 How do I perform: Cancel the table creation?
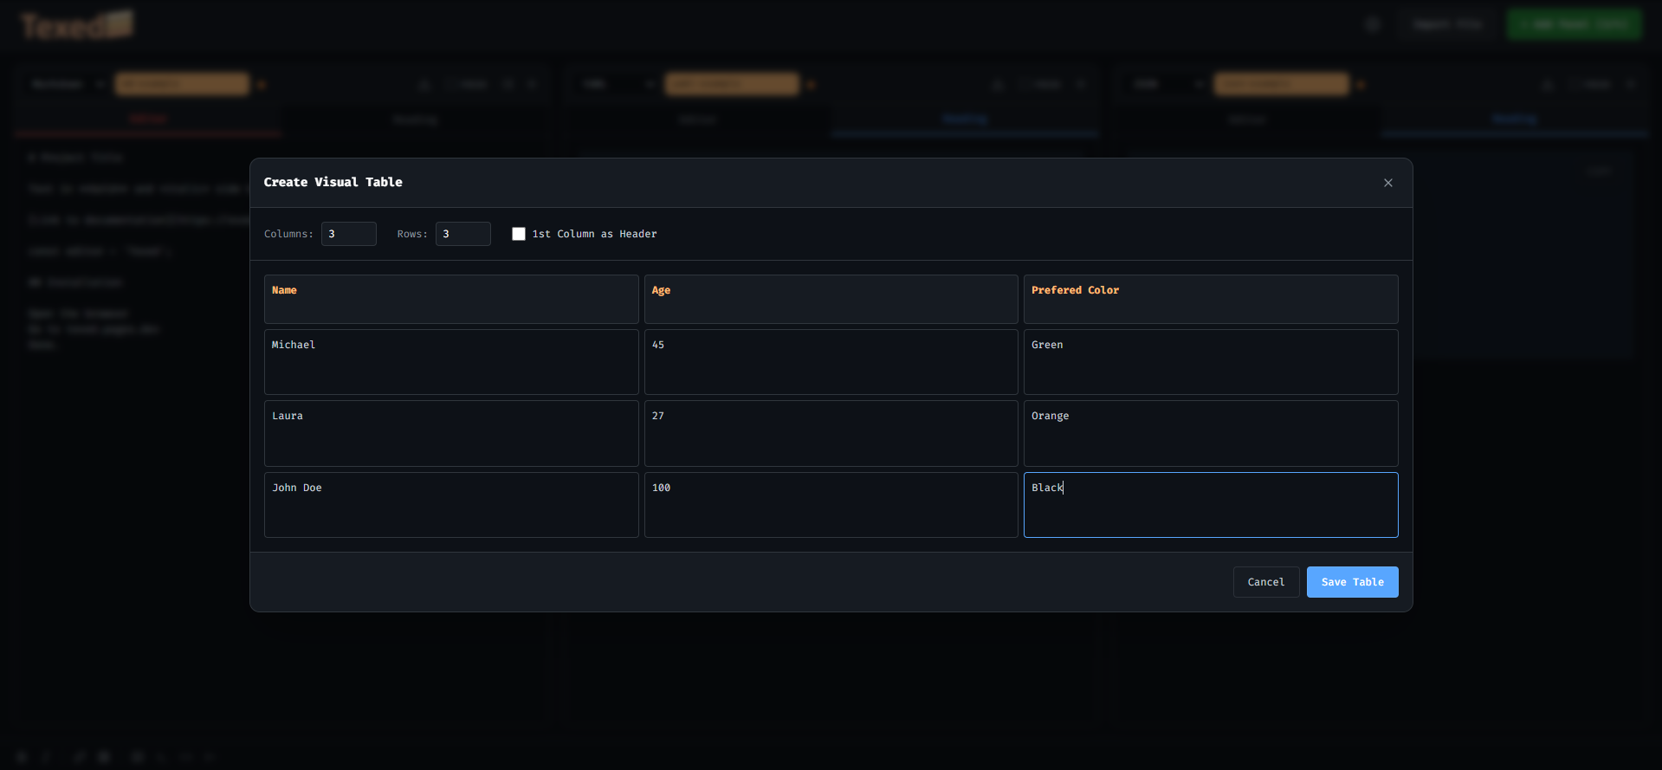point(1265,582)
